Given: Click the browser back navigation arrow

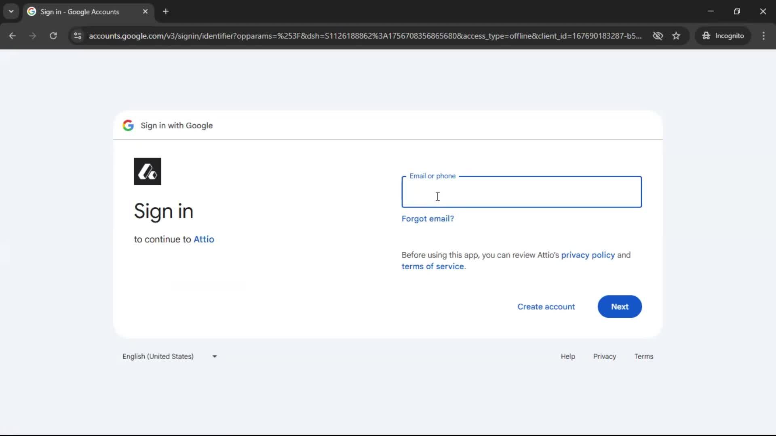Looking at the screenshot, I should point(13,36).
